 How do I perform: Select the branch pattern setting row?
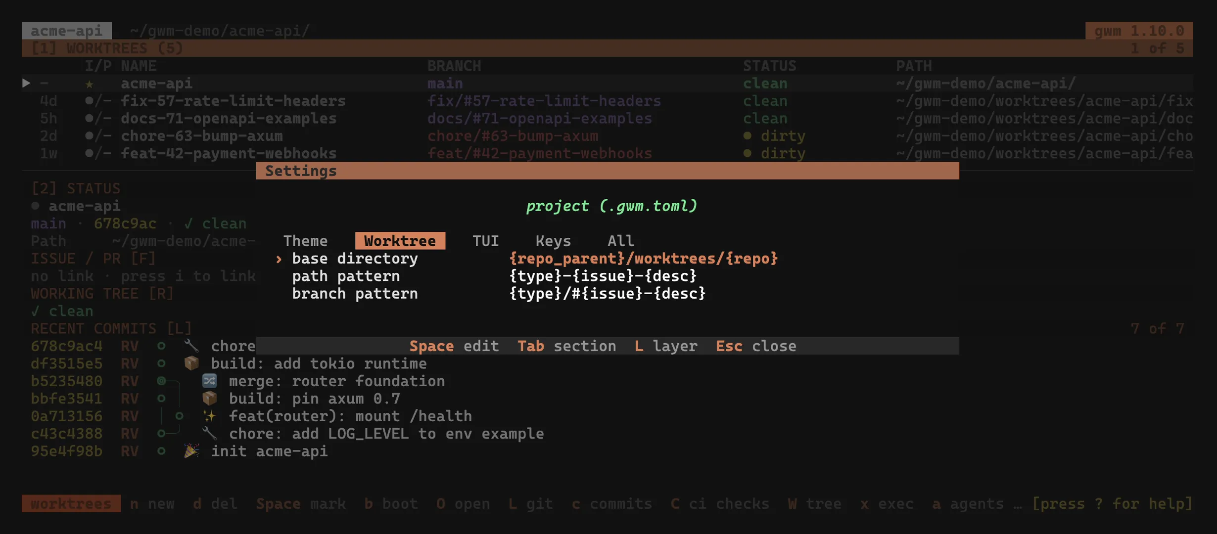click(608, 294)
